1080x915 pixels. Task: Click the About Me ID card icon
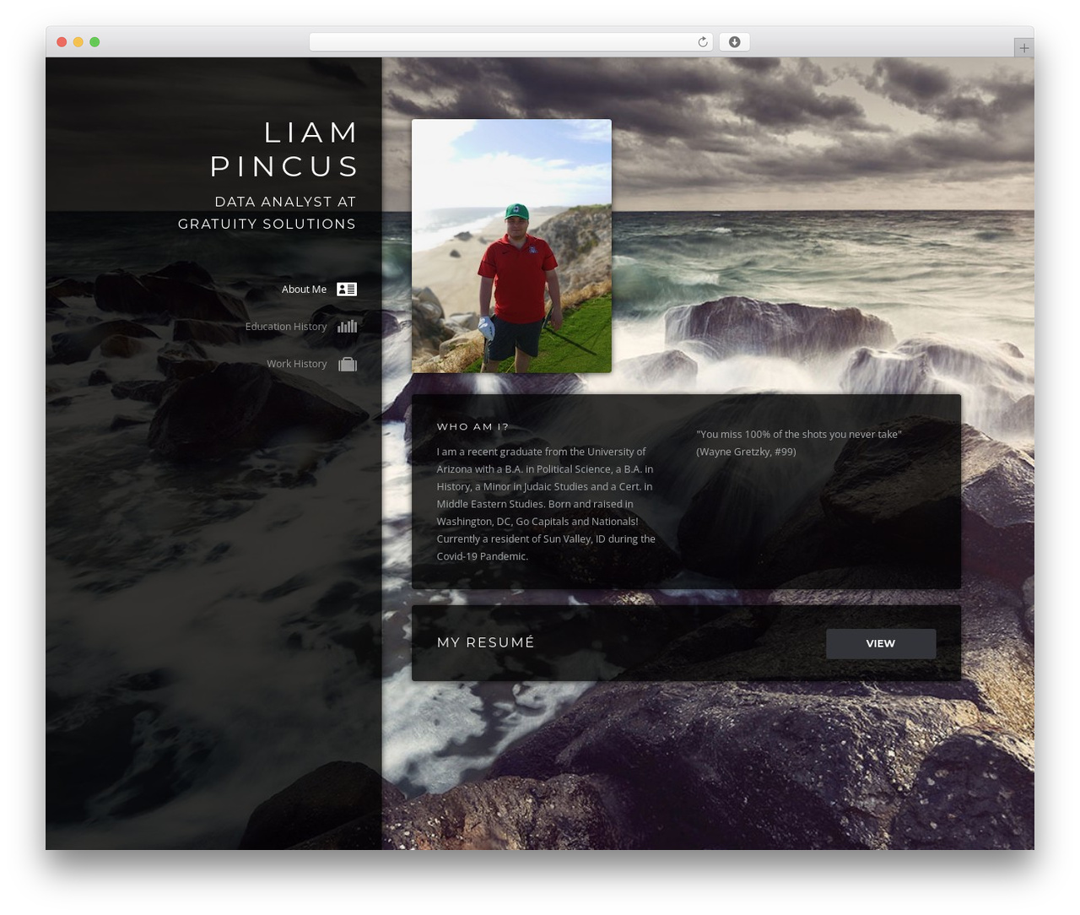point(347,290)
